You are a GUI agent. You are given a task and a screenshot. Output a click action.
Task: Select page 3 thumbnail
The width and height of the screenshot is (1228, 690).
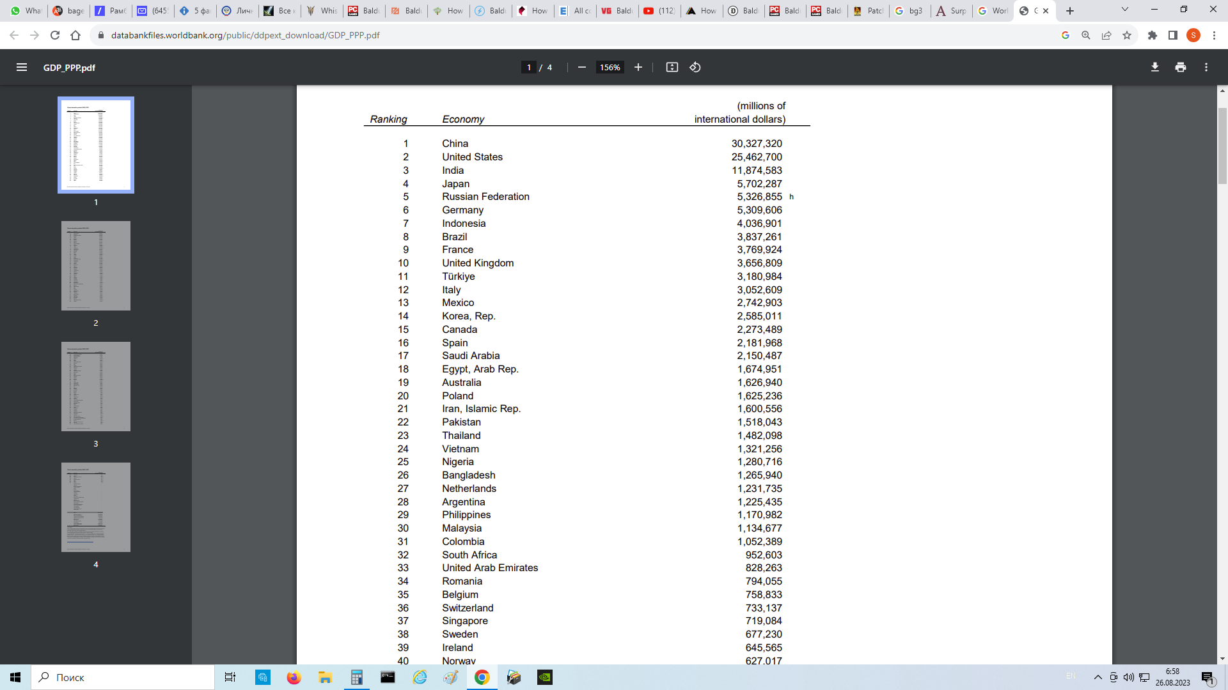pos(96,387)
